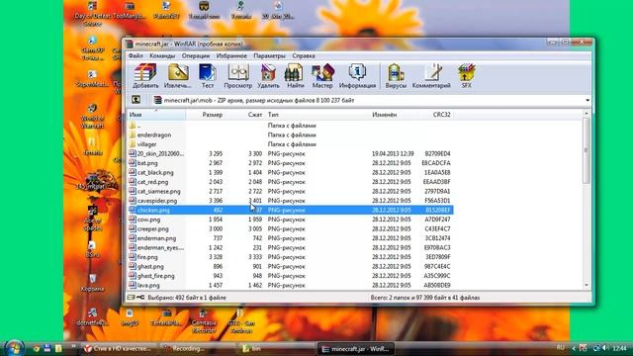Click the Удалить (Delete) toolbar icon

pos(268,76)
